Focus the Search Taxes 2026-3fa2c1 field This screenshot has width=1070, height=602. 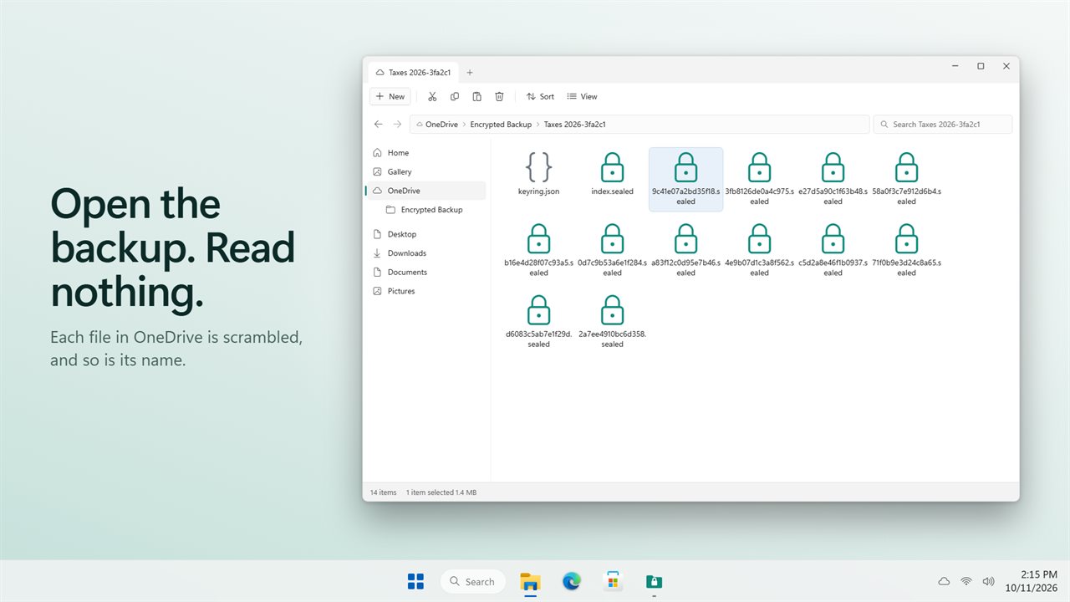pos(943,125)
